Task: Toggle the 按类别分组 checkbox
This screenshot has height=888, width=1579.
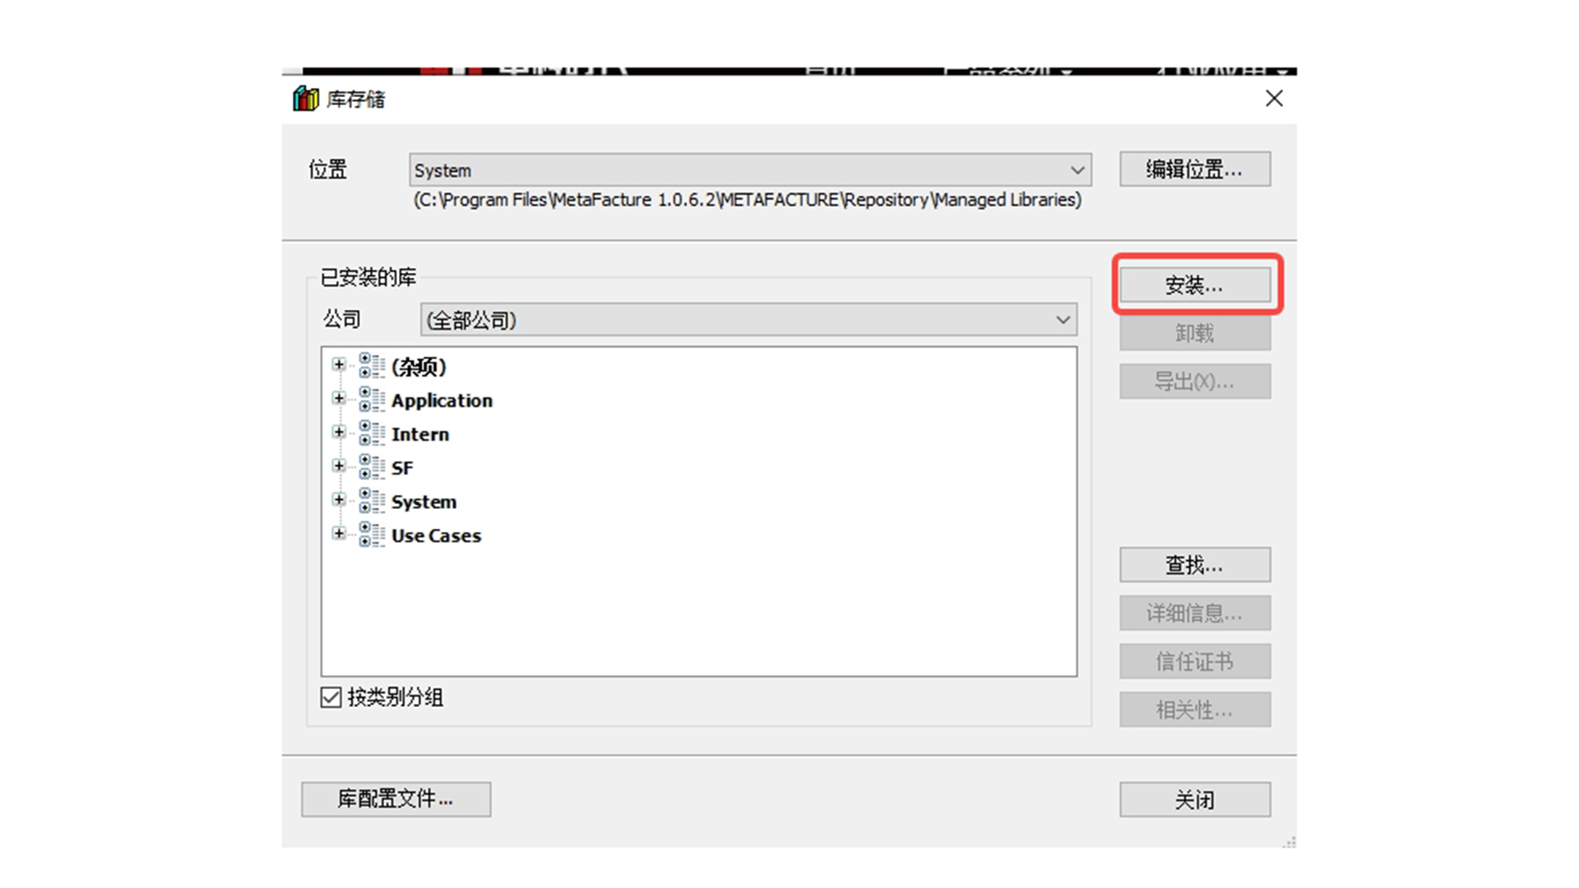Action: coord(331,697)
